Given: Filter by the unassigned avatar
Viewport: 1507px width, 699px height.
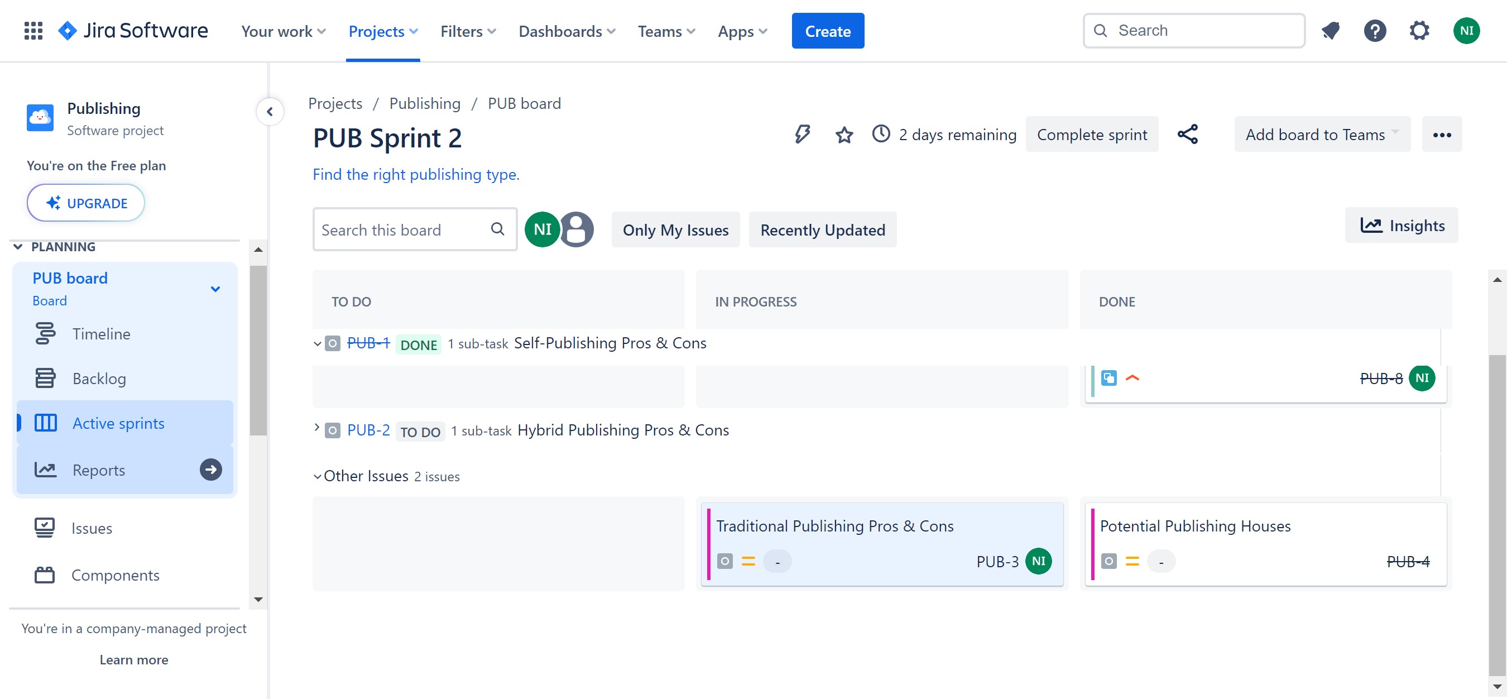Looking at the screenshot, I should (x=576, y=229).
